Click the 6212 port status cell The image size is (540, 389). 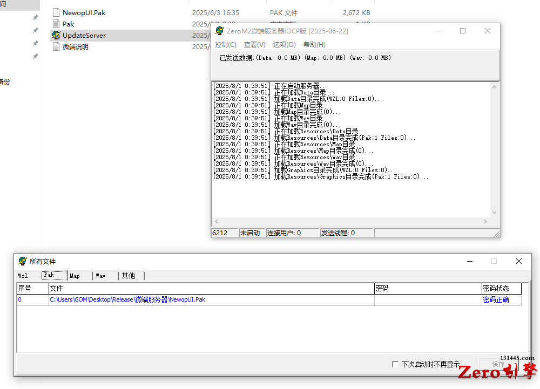pyautogui.click(x=224, y=233)
